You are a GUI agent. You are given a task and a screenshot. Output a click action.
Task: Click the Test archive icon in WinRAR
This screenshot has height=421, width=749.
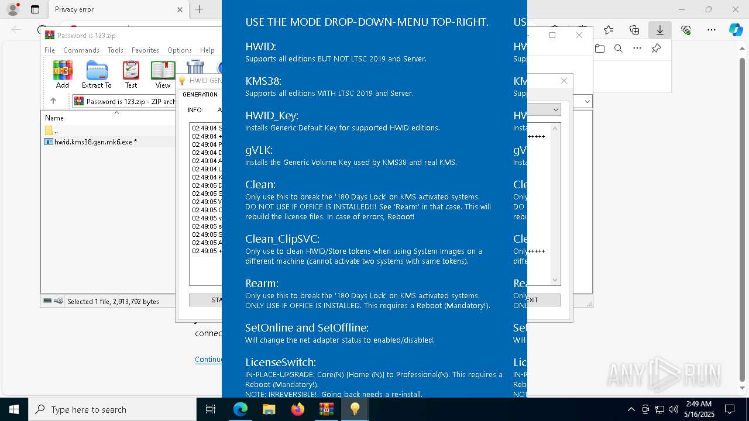point(131,74)
